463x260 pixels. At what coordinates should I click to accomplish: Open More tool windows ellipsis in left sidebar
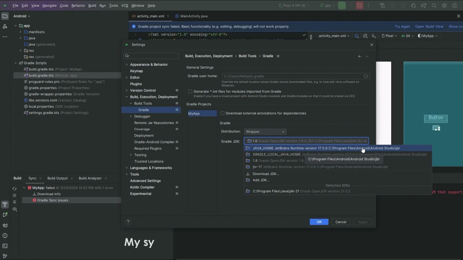tap(5, 36)
